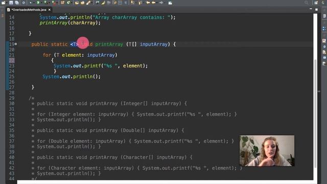Viewport: 327px width, 184px height.
Task: Click the Previous Annotation arrow icon
Action: (139, 3)
